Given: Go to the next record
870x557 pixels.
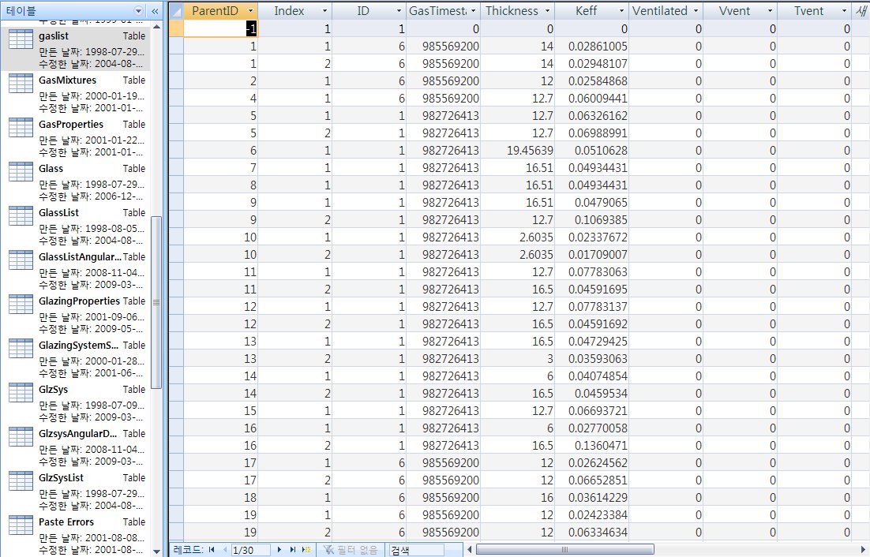Looking at the screenshot, I should coord(279,549).
